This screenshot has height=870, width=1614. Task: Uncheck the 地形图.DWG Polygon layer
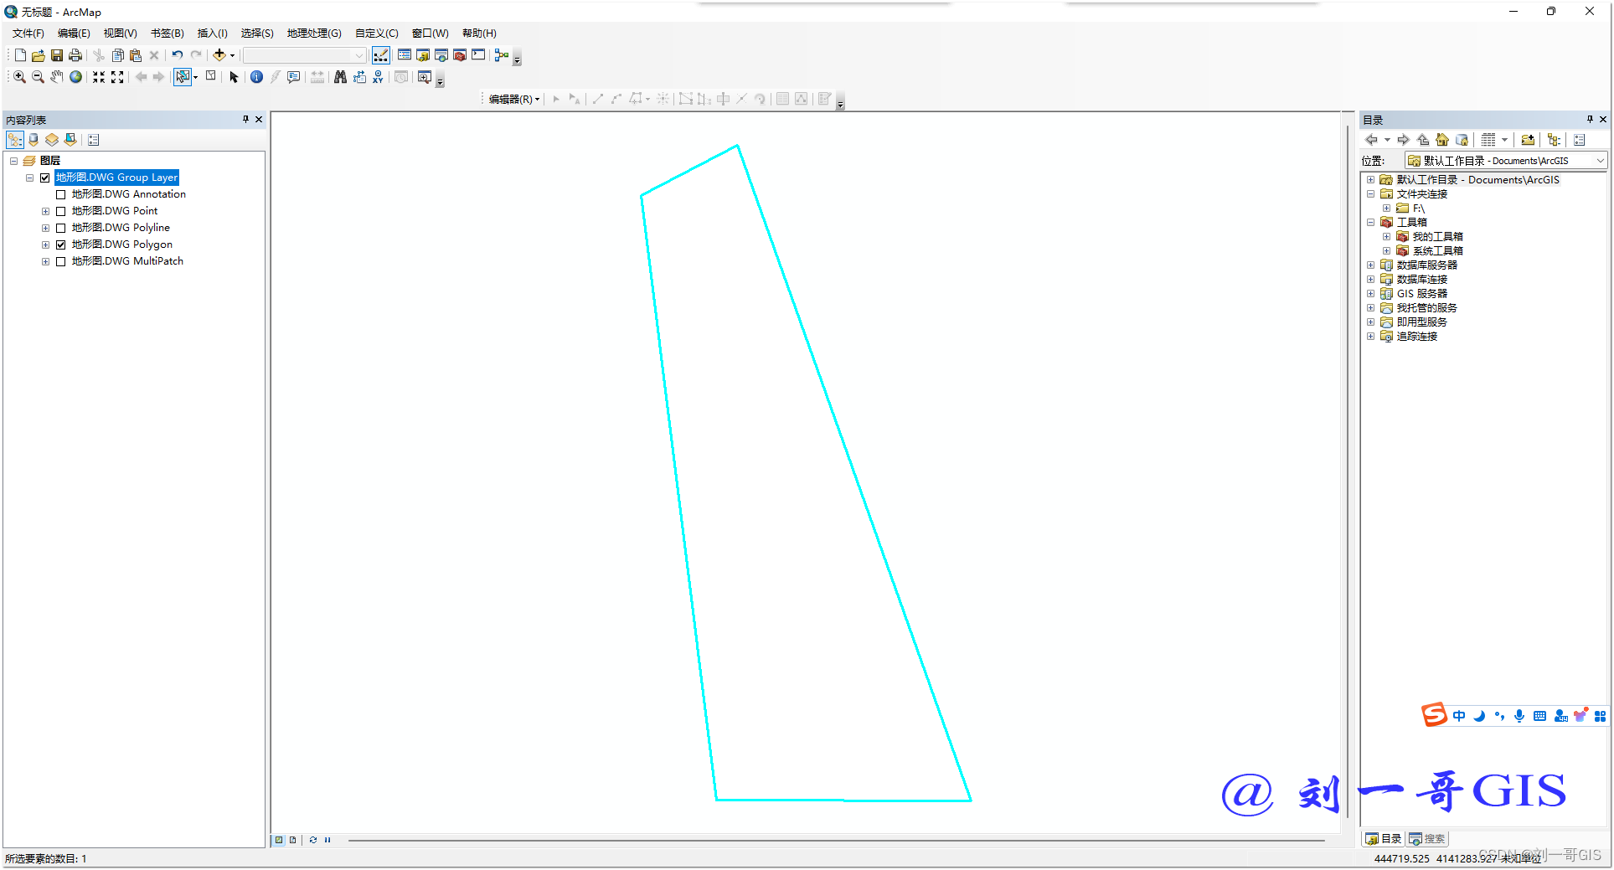pos(61,244)
